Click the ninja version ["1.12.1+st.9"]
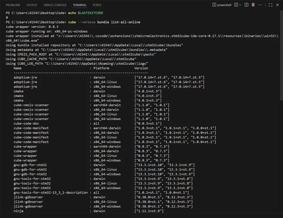 [x=149, y=211]
